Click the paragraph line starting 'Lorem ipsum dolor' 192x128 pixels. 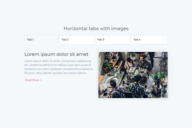click(x=58, y=61)
